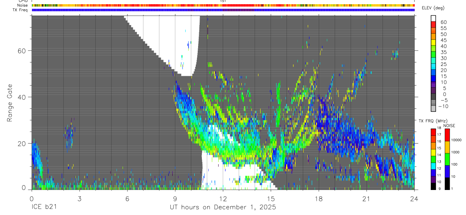Select the blue swatch of NOISE colorbar
Screen dimensions: 466x215
pyautogui.click(x=447, y=171)
